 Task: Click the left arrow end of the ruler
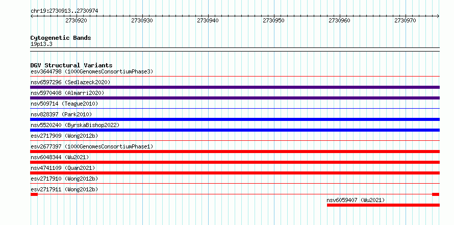(x=32, y=16)
